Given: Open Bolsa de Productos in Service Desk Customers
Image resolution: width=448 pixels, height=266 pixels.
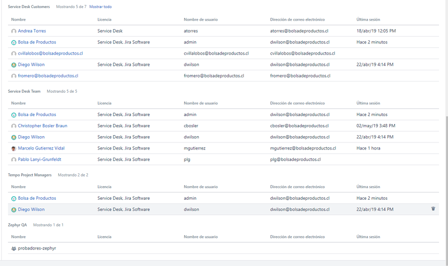Looking at the screenshot, I should (x=37, y=42).
